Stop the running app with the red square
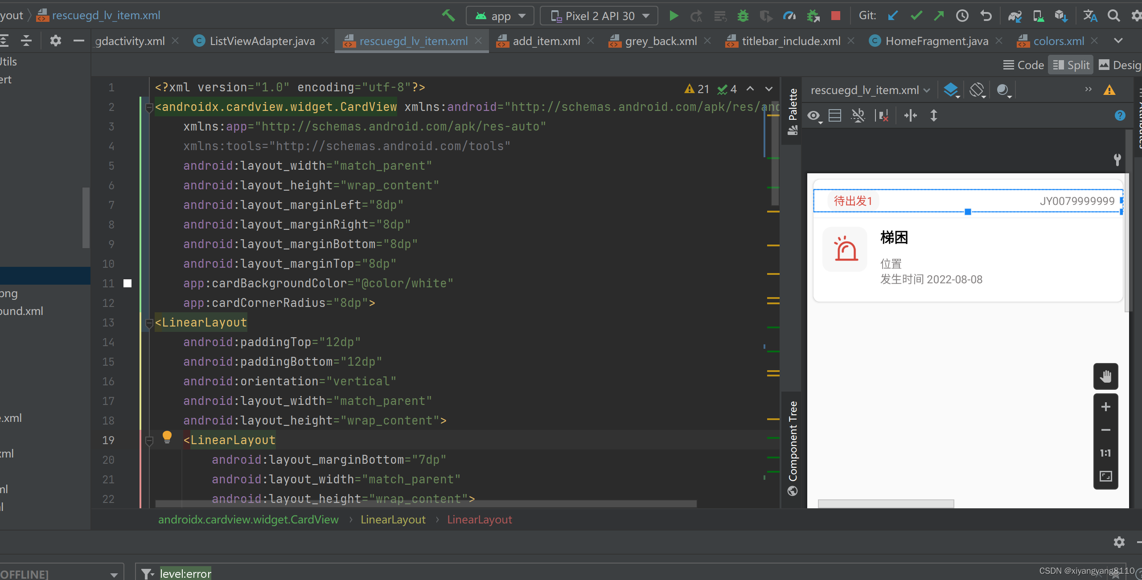The height and width of the screenshot is (580, 1142). pyautogui.click(x=836, y=16)
